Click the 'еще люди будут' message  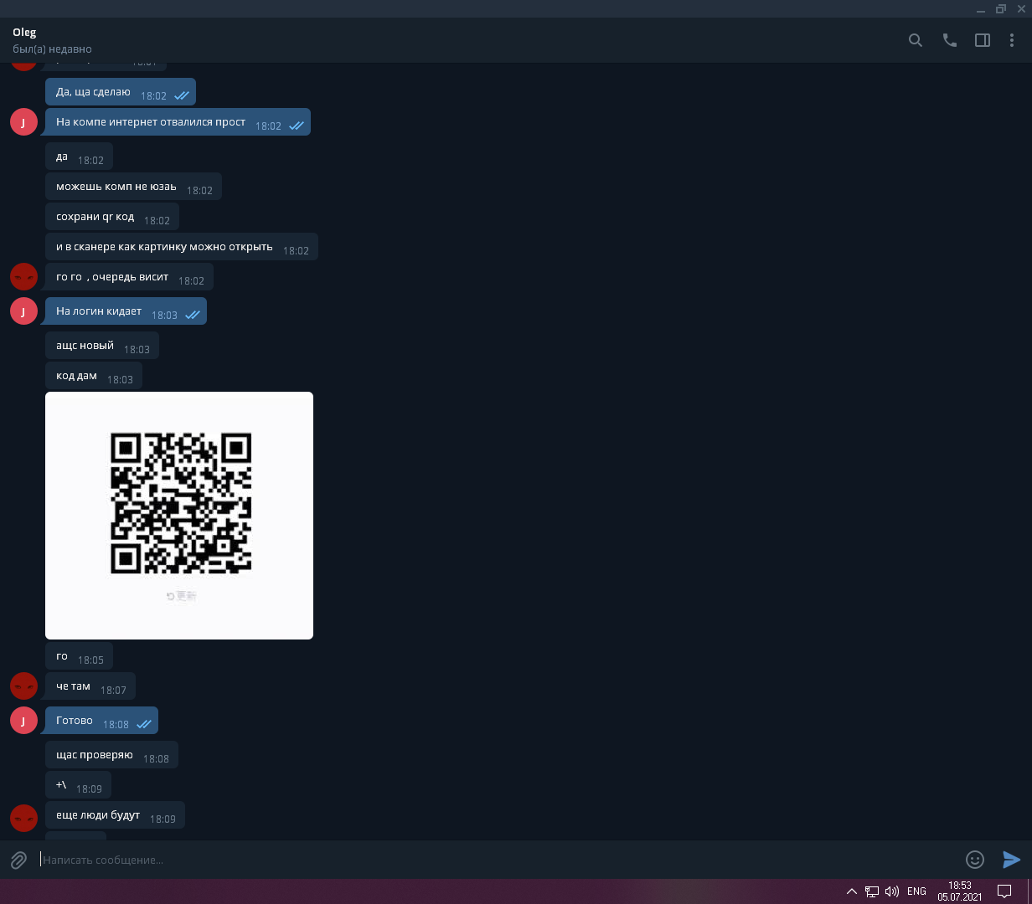98,815
